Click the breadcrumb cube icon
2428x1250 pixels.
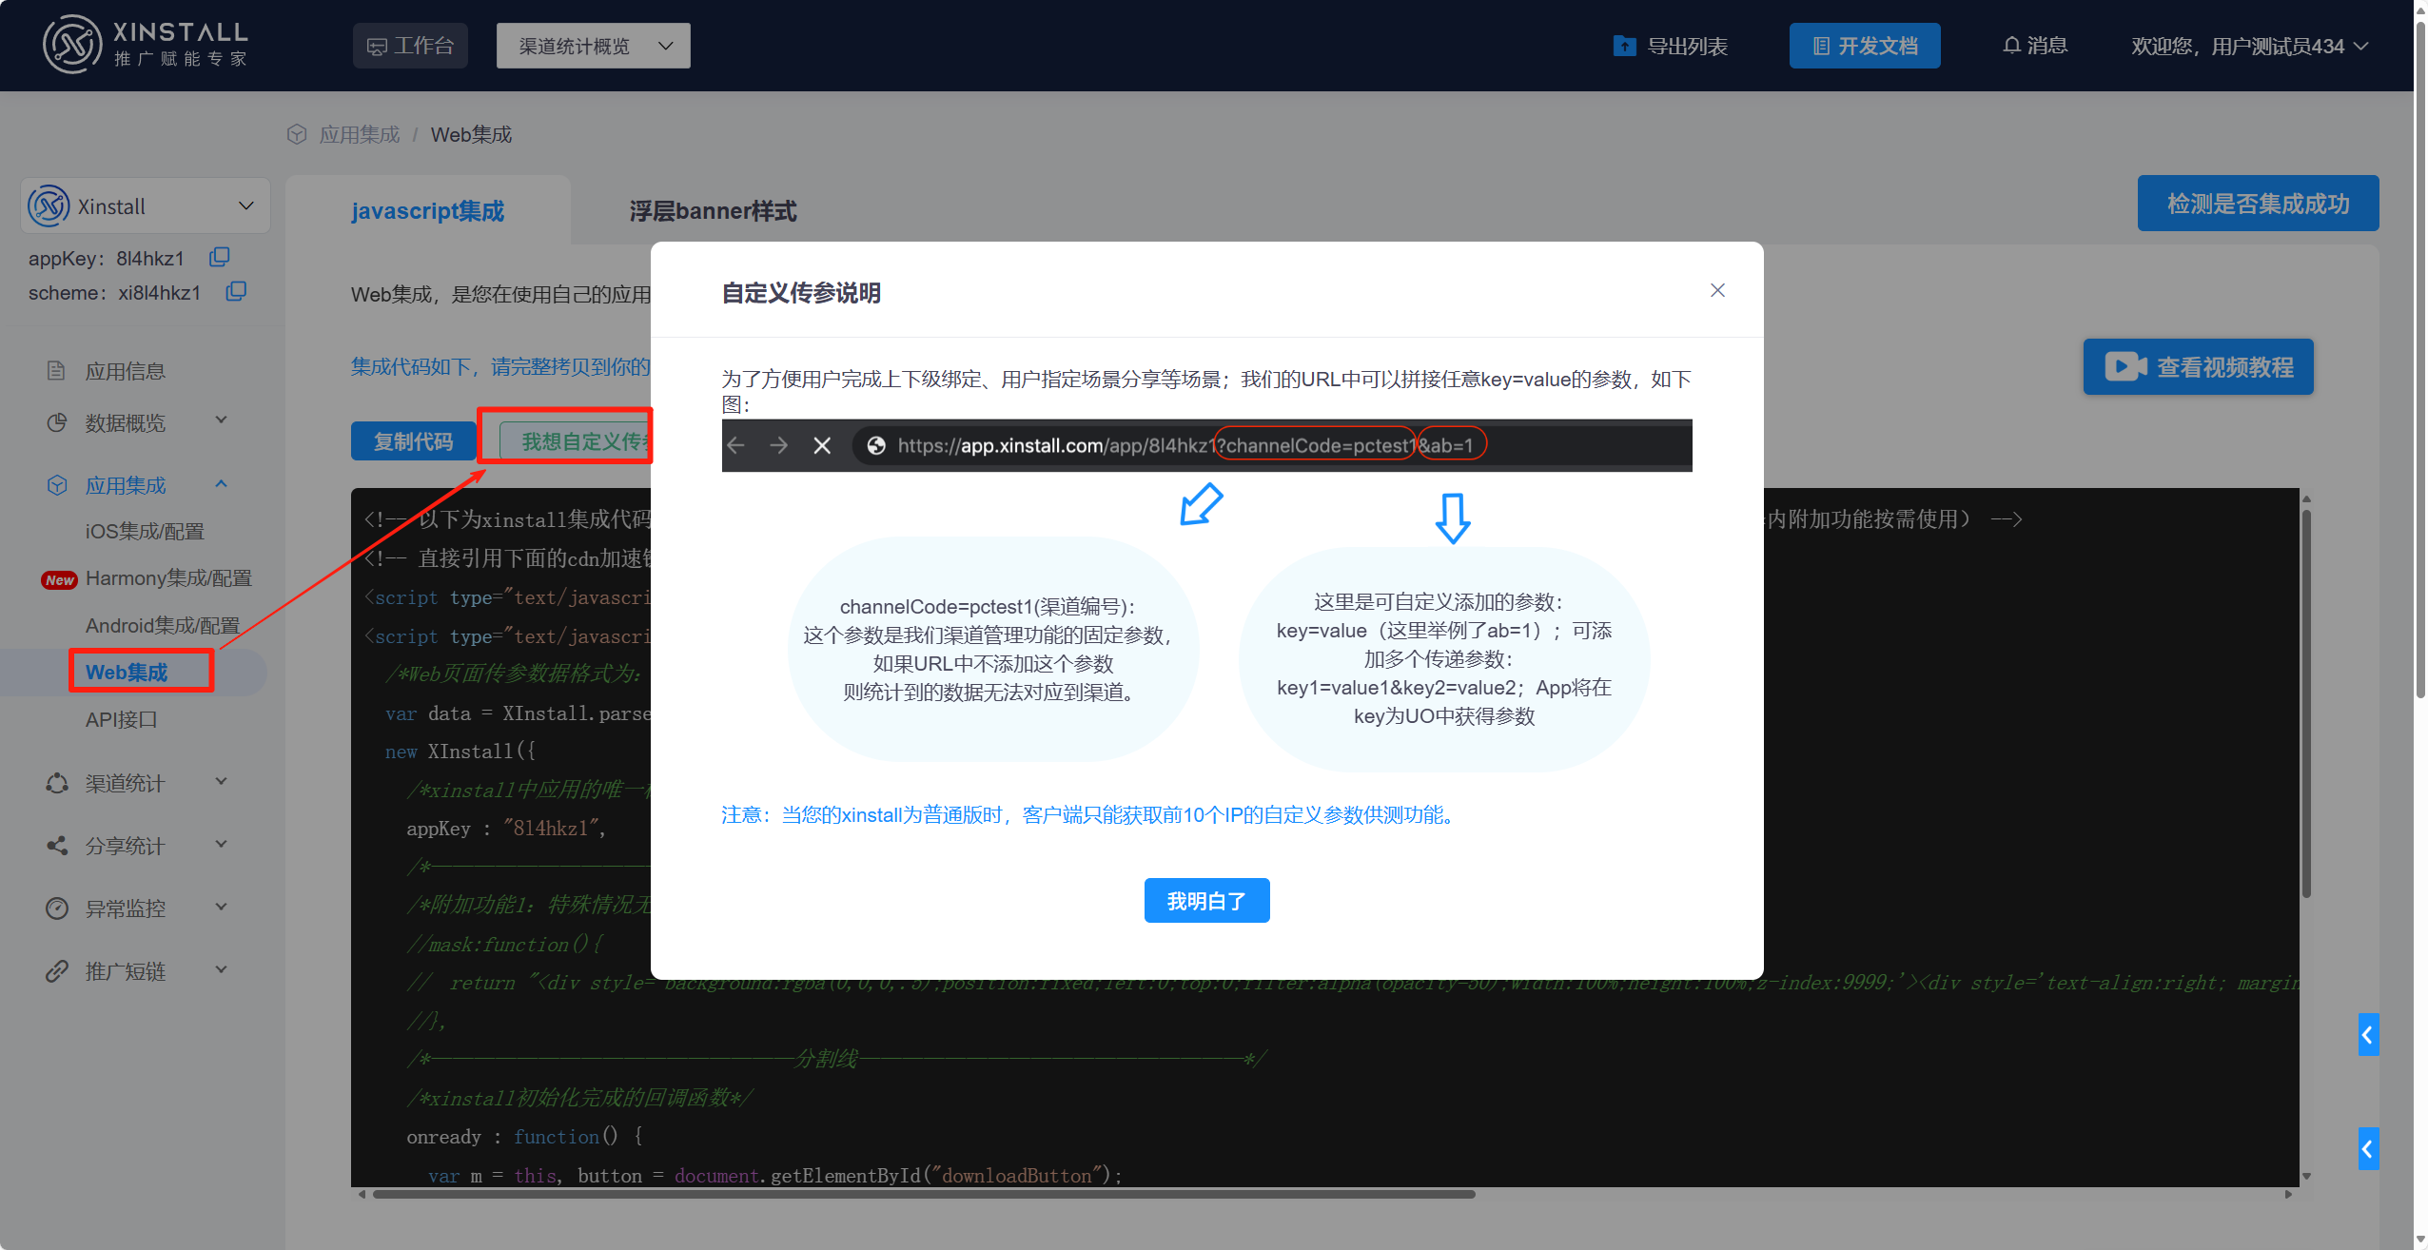click(x=297, y=134)
